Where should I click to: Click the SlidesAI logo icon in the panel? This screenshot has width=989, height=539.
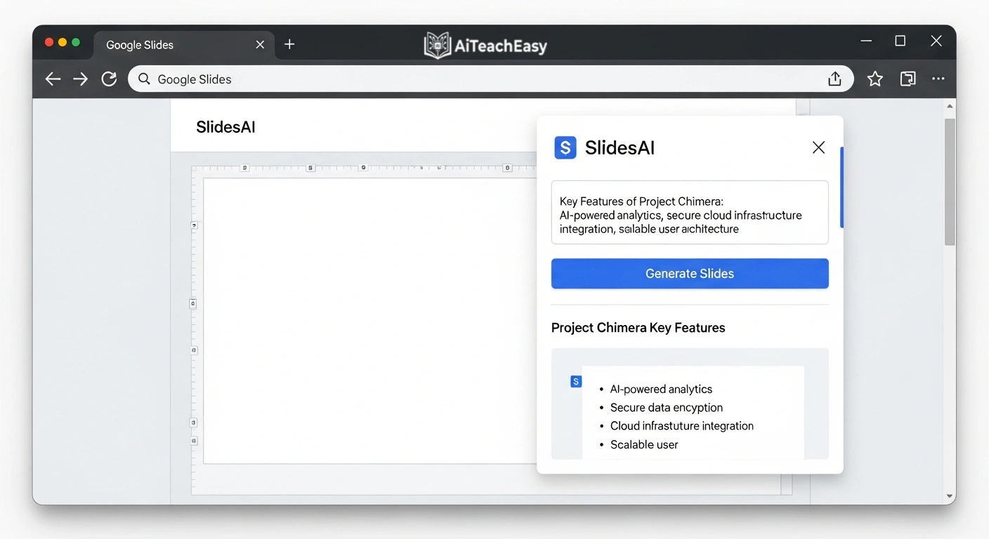pyautogui.click(x=565, y=147)
